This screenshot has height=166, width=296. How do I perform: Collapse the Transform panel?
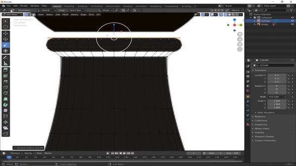click(x=260, y=70)
